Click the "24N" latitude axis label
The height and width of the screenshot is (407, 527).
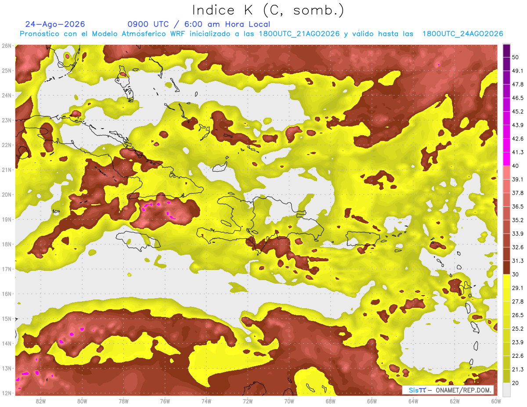[x=6, y=95]
